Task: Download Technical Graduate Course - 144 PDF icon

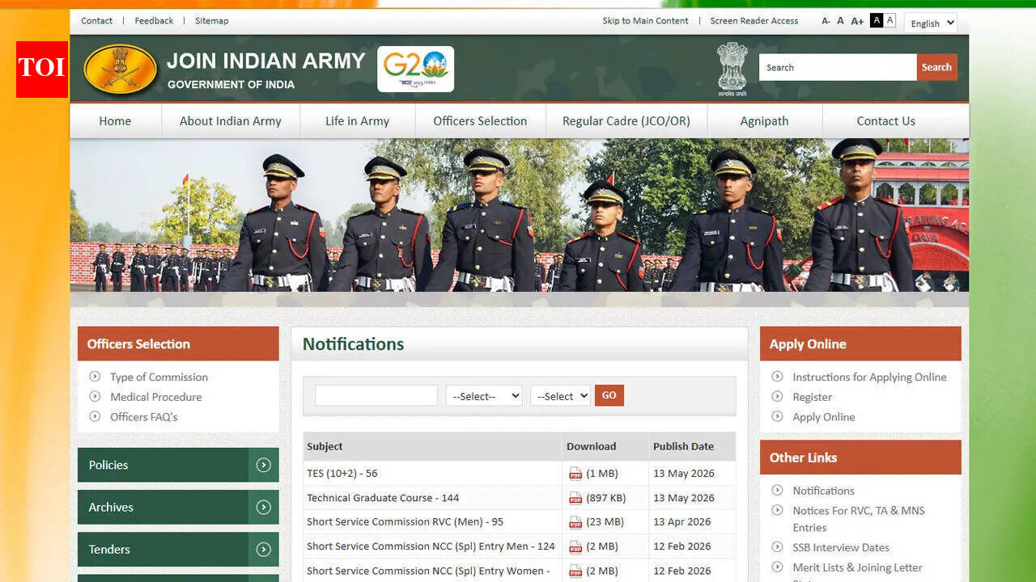Action: tap(575, 498)
